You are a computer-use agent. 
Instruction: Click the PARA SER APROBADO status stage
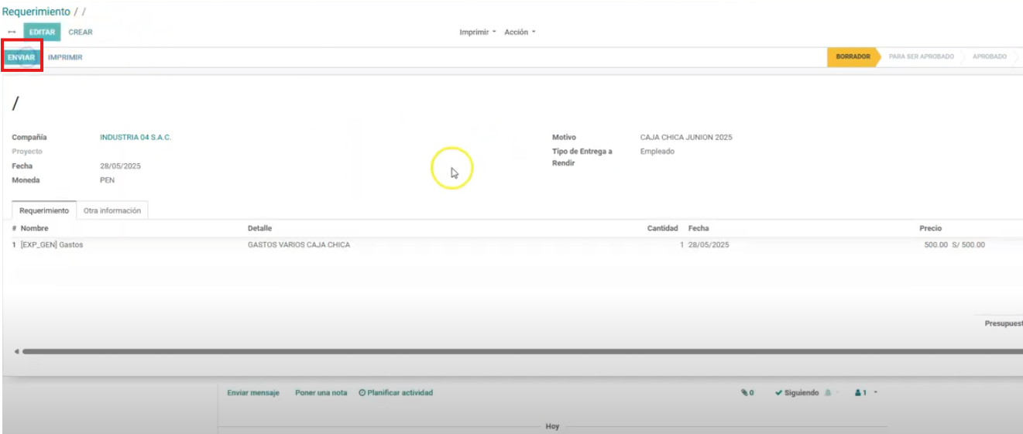pyautogui.click(x=921, y=57)
